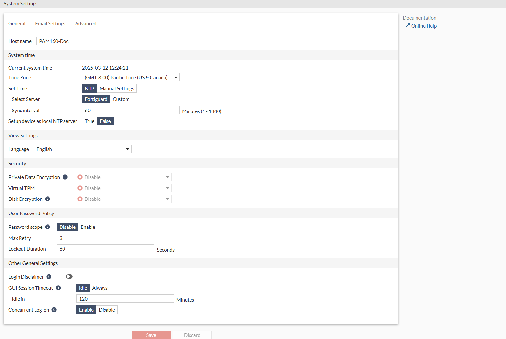Select Manual Settings for Set Time
Screen dimensions: 506x339
coord(117,88)
